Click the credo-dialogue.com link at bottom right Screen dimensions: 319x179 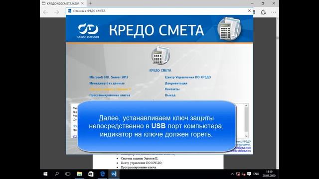[x=243, y=148]
